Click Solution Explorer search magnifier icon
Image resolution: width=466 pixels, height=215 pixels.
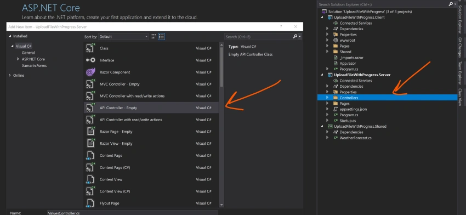(x=451, y=4)
